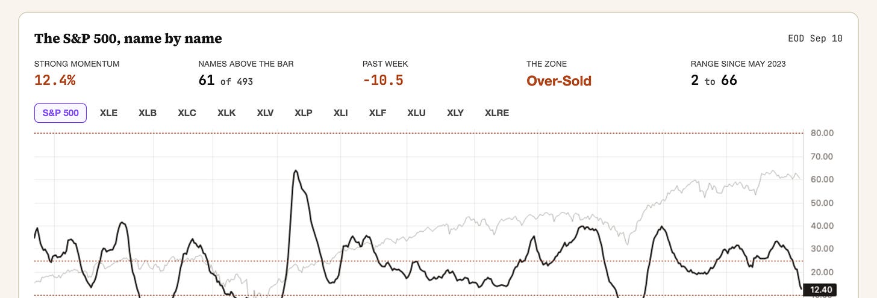
Task: Switch to the XLB sector tab
Action: 148,113
